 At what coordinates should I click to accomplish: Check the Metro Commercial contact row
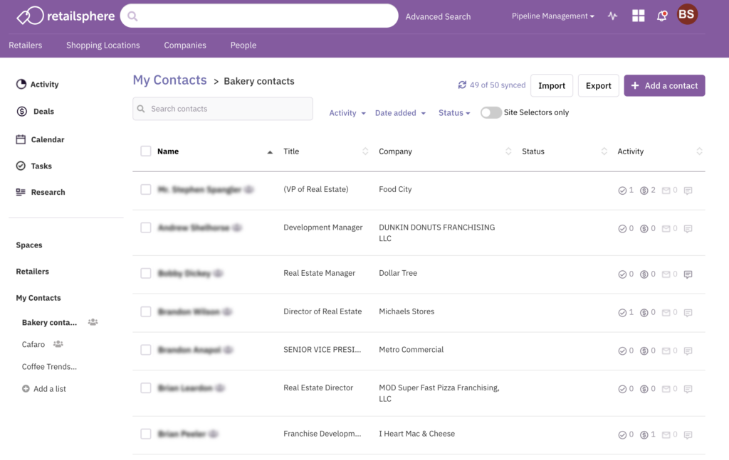pyautogui.click(x=145, y=350)
